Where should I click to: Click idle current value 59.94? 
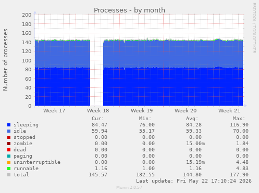coord(100,131)
